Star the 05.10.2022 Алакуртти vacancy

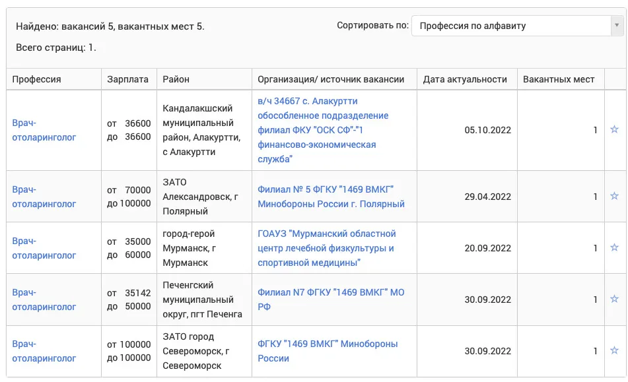[x=614, y=129]
